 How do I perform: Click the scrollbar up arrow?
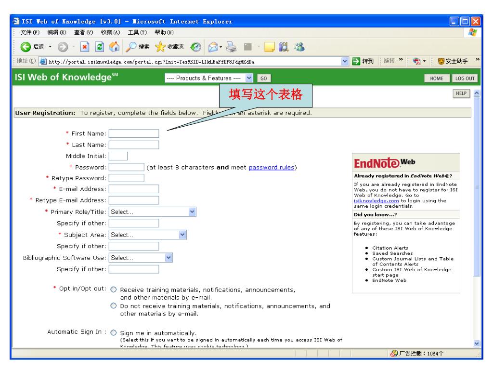pyautogui.click(x=477, y=93)
